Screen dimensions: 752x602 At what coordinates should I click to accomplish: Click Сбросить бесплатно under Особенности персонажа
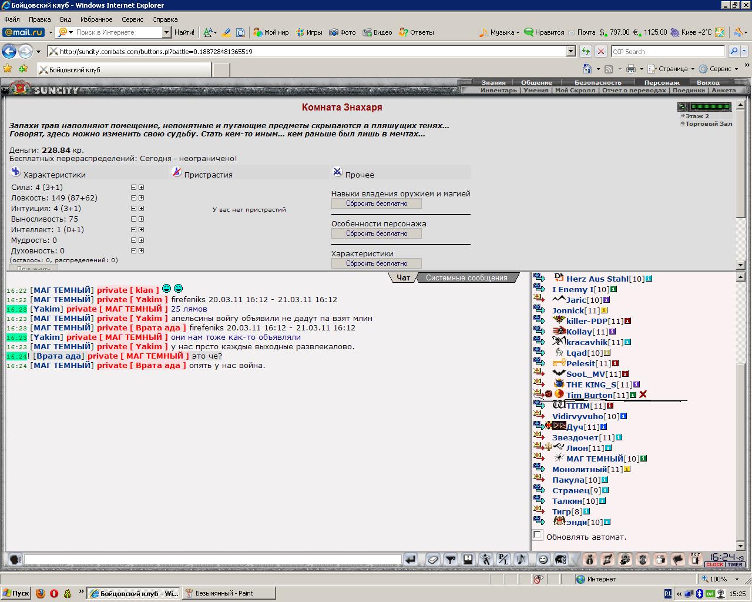coord(377,233)
